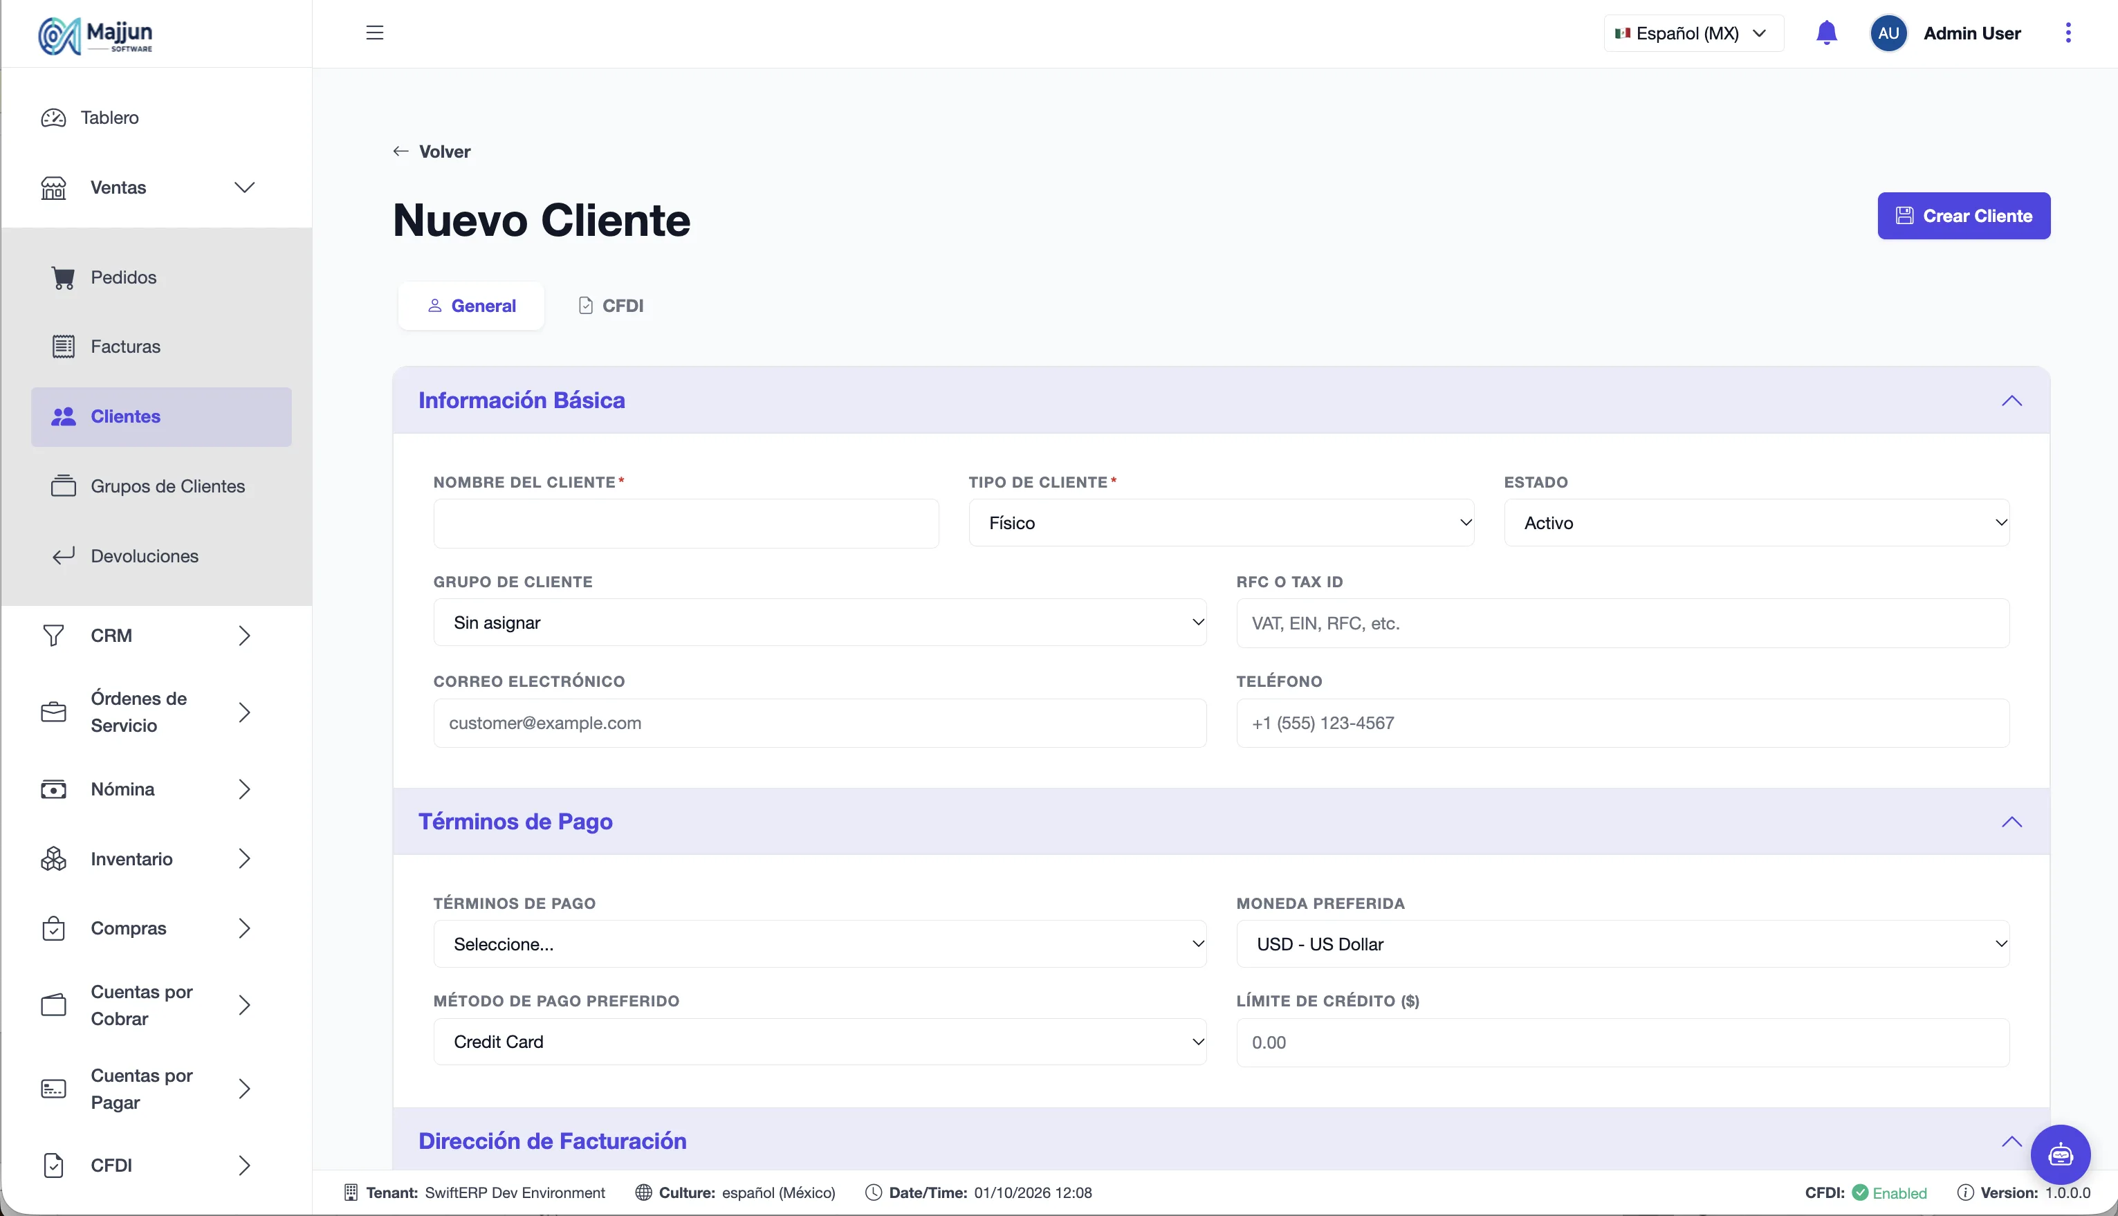Open the Grupo de Cliente dropdown
The height and width of the screenshot is (1216, 2118).
819,623
